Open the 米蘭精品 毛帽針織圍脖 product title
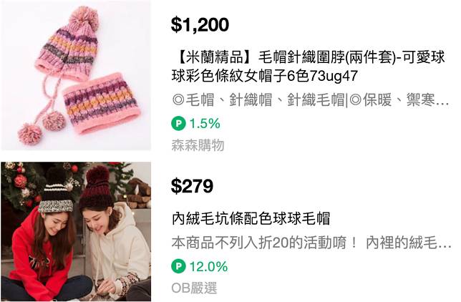461x302 pixels. click(x=308, y=67)
